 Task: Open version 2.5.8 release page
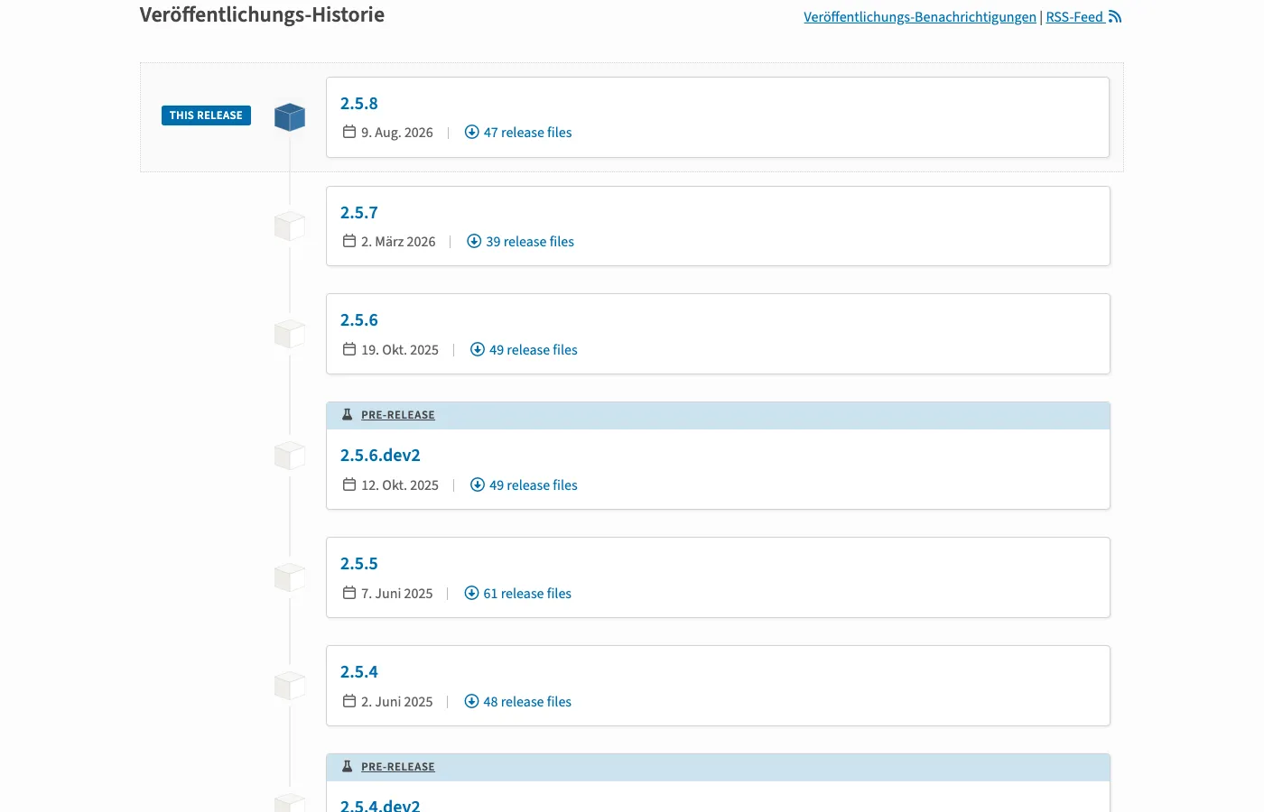click(x=359, y=104)
